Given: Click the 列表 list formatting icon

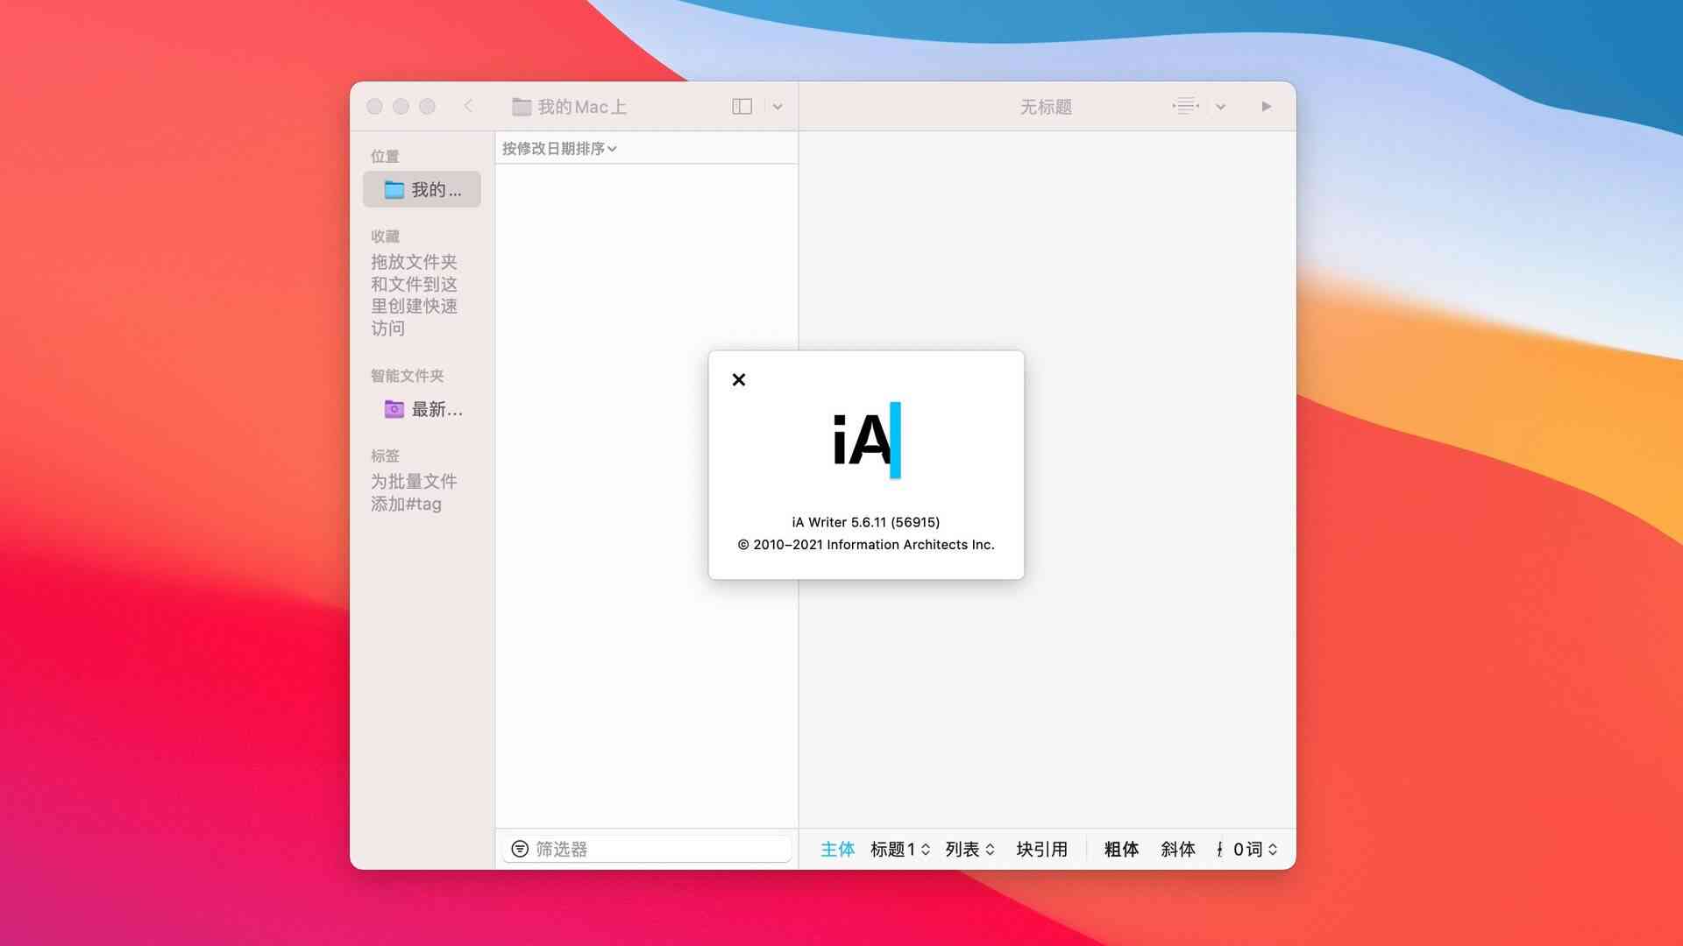Looking at the screenshot, I should pyautogui.click(x=971, y=849).
